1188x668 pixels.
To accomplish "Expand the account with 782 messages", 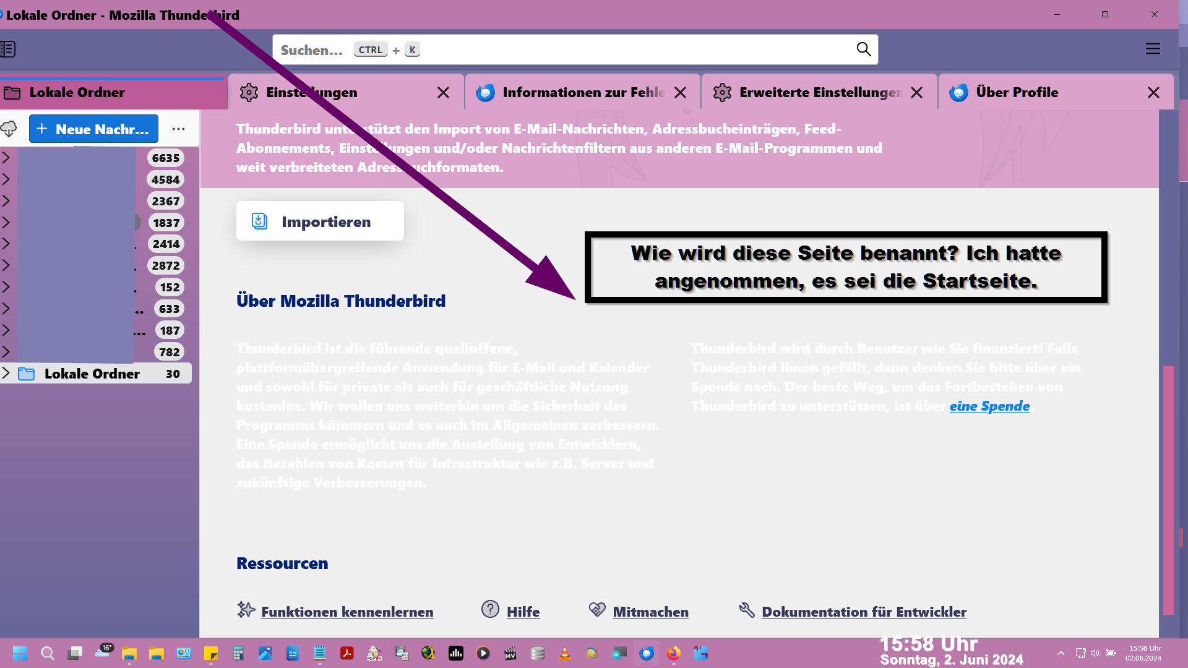I will [x=6, y=352].
